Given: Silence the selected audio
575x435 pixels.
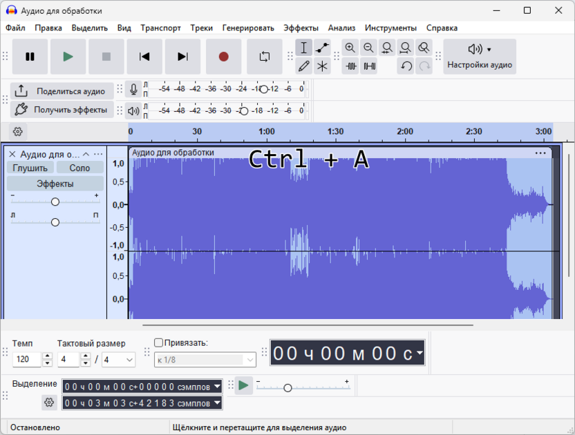Looking at the screenshot, I should tap(369, 66).
